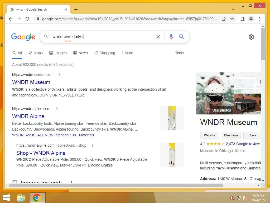The height and width of the screenshot is (203, 270).
Task: Click the WNDR Museum Website button
Action: pyautogui.click(x=209, y=135)
